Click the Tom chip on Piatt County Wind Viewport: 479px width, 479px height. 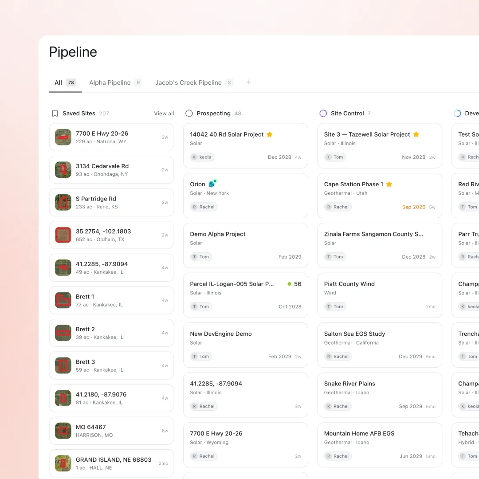coord(335,306)
